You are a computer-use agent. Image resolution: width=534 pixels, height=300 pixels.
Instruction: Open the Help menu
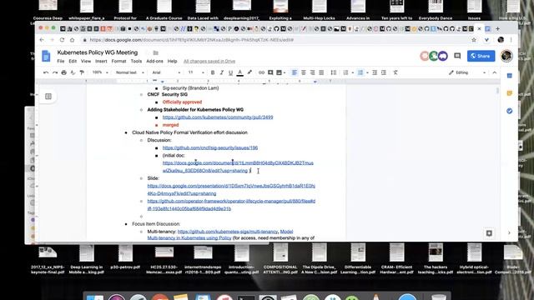(x=173, y=61)
